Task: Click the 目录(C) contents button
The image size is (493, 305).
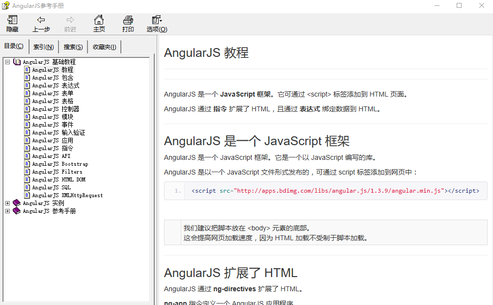Action: 14,46
